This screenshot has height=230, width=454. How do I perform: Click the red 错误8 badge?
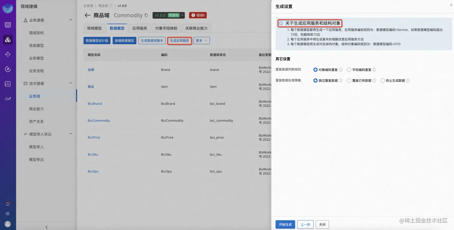tap(198, 15)
